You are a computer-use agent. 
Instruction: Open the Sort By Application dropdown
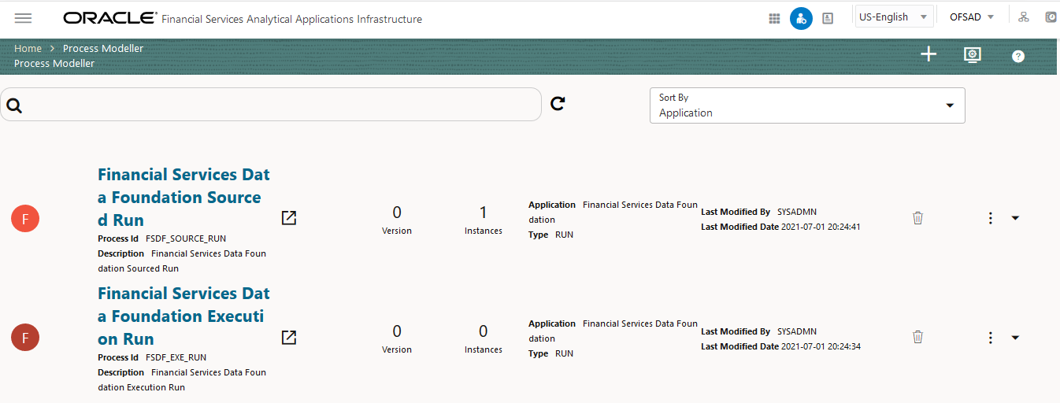(x=807, y=105)
